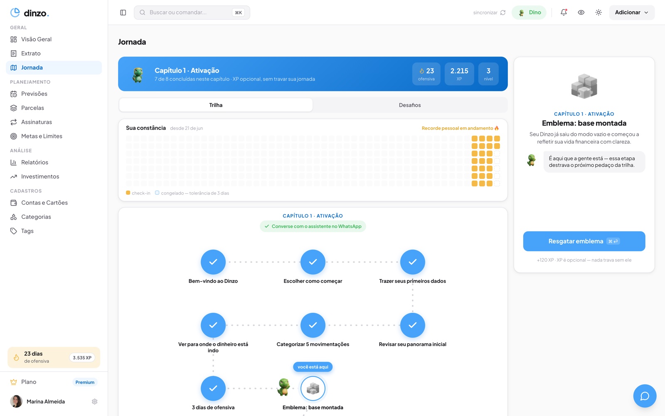This screenshot has height=416, width=665.
Task: Open the Dino assistant button
Action: click(x=529, y=12)
